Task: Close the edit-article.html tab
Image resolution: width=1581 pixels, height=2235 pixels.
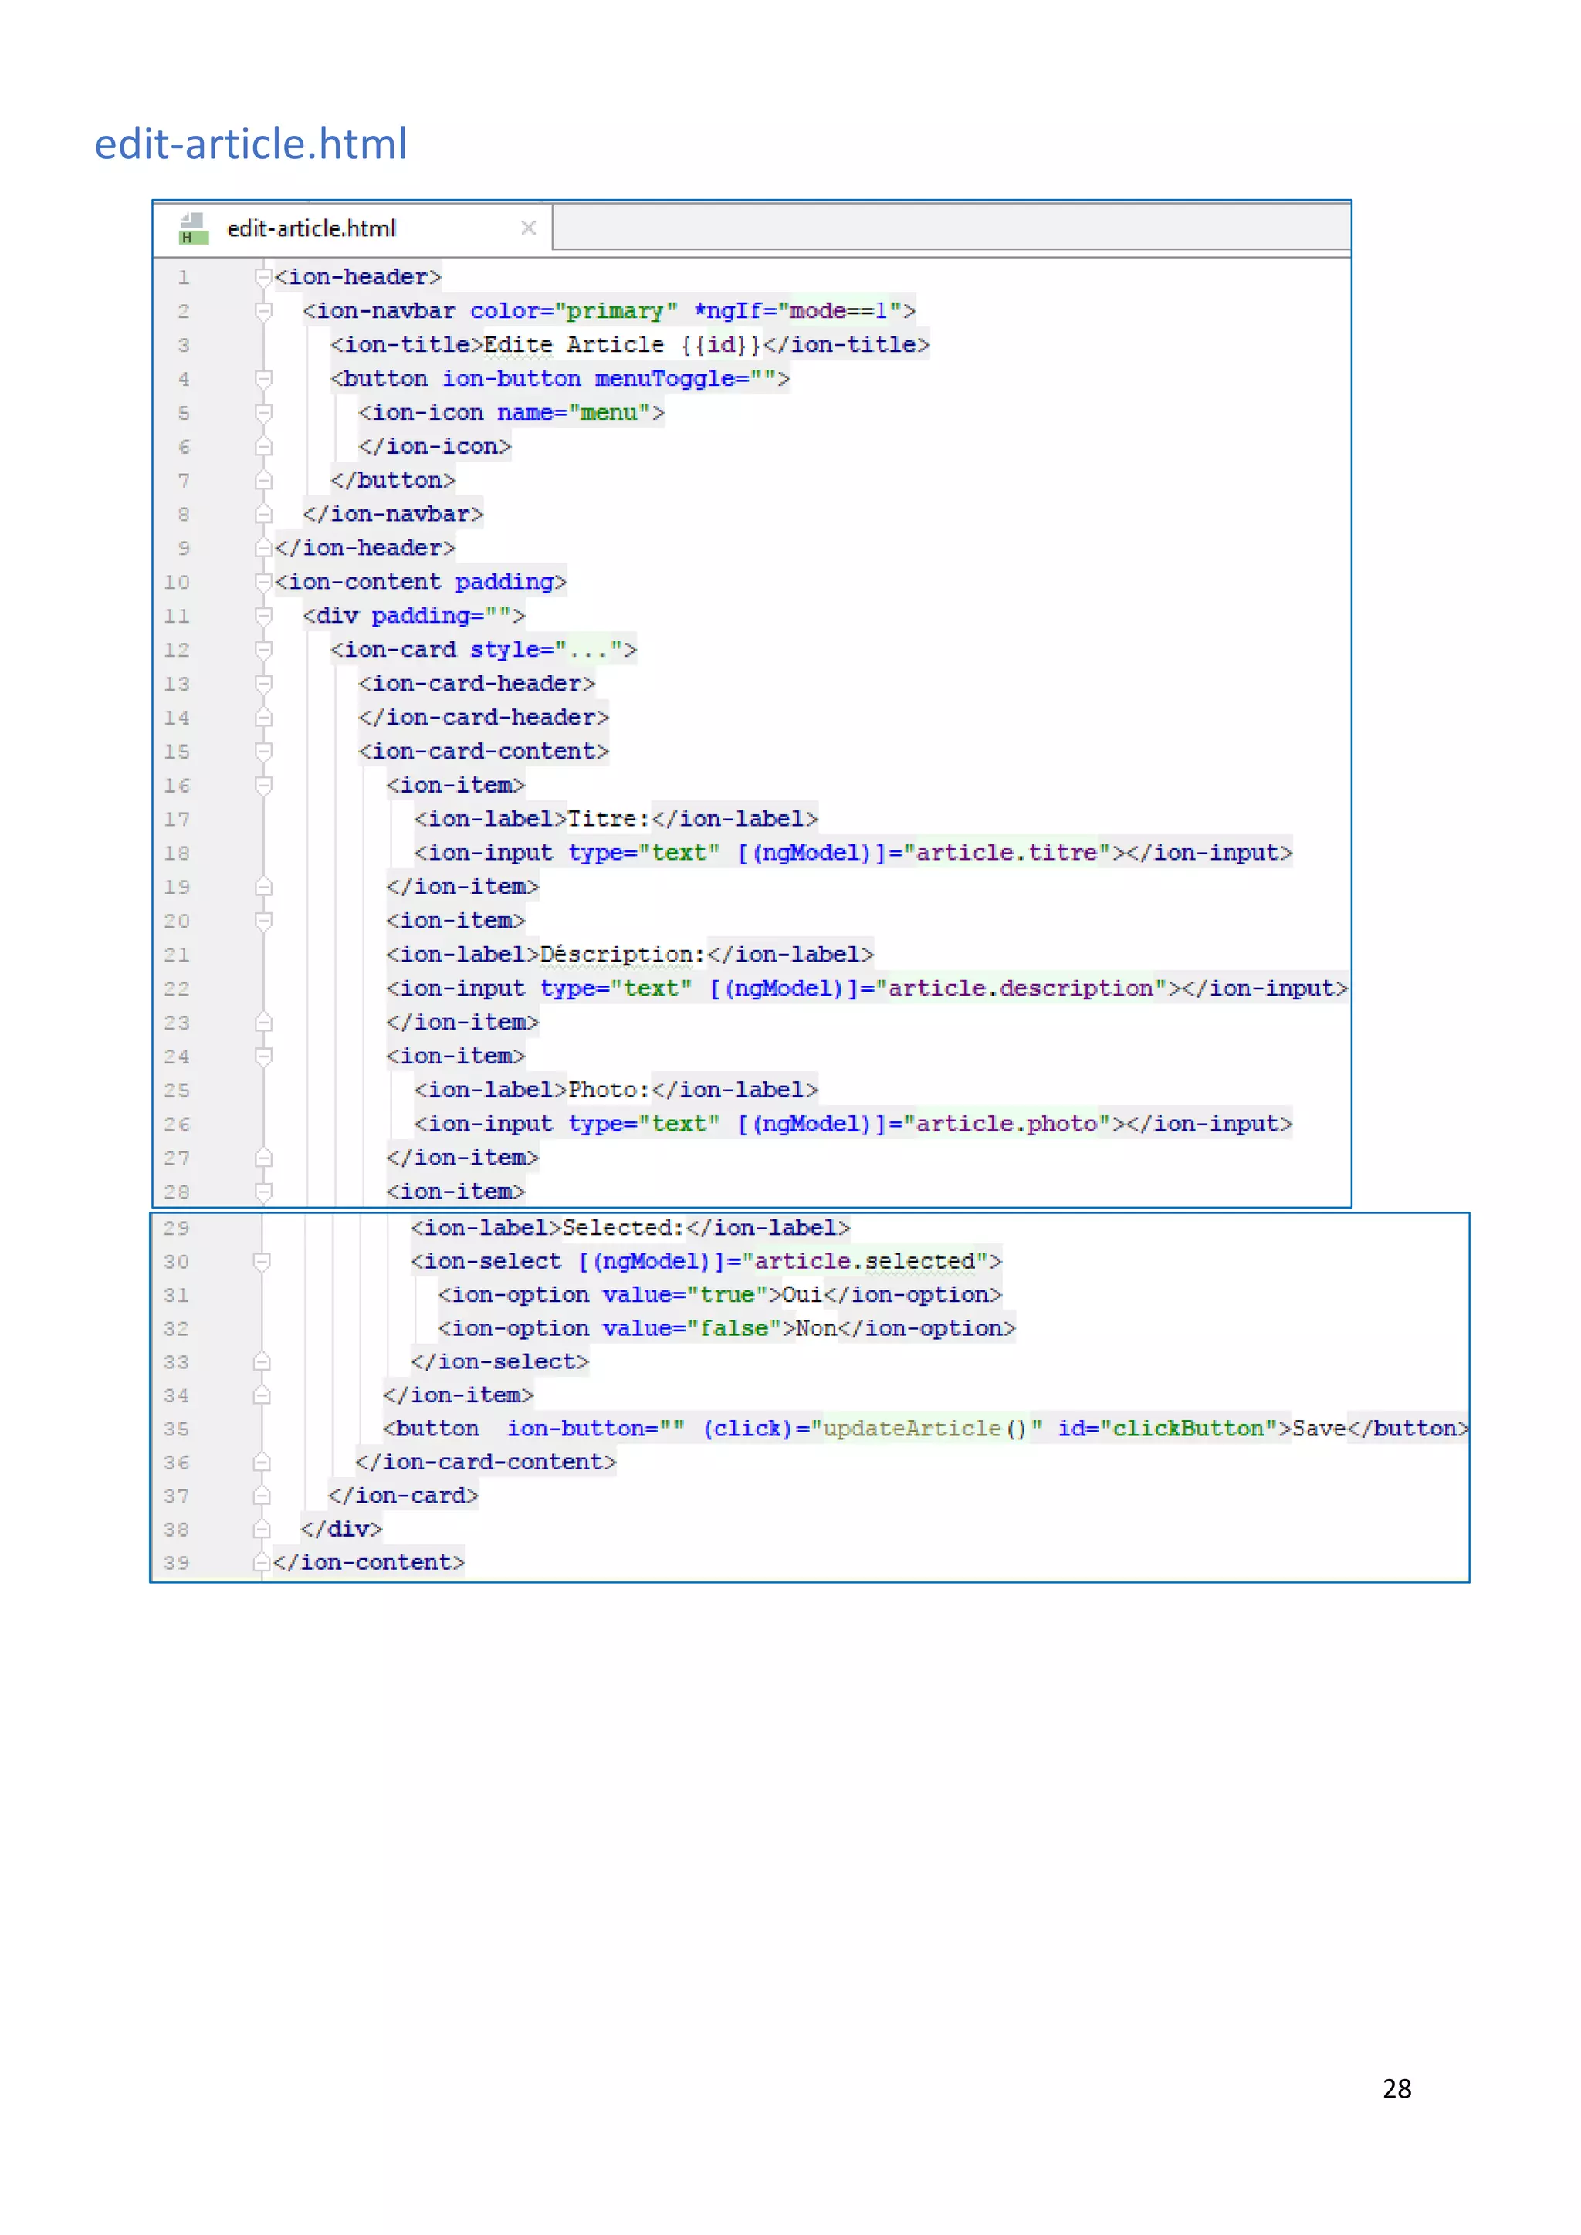Action: tap(529, 228)
